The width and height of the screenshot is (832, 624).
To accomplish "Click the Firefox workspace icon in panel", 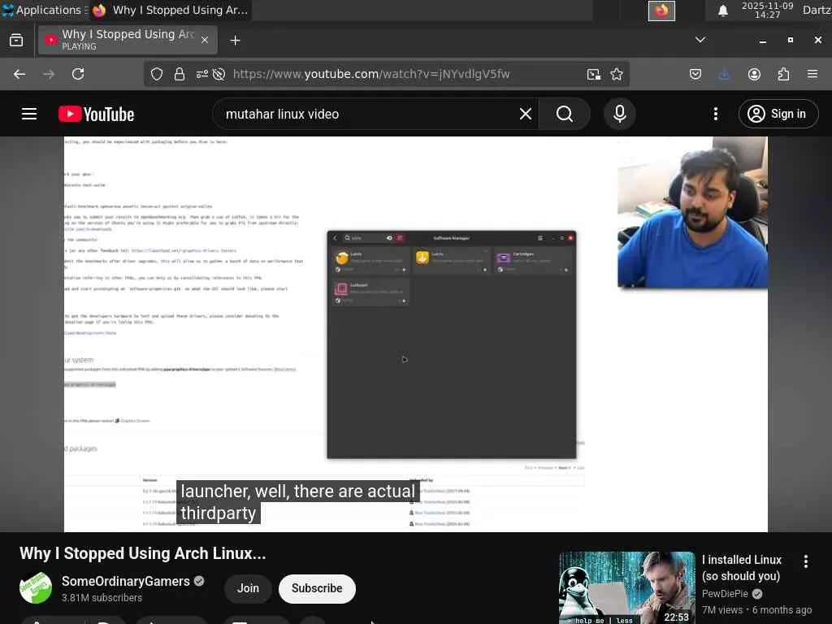I will (x=661, y=11).
